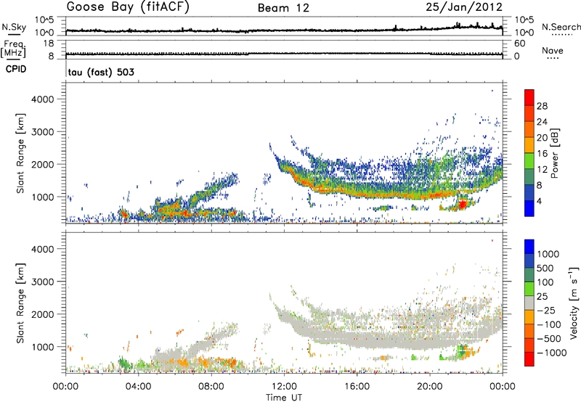Select the "2000" tick on velocity panel
The width and height of the screenshot is (581, 402).
42,314
